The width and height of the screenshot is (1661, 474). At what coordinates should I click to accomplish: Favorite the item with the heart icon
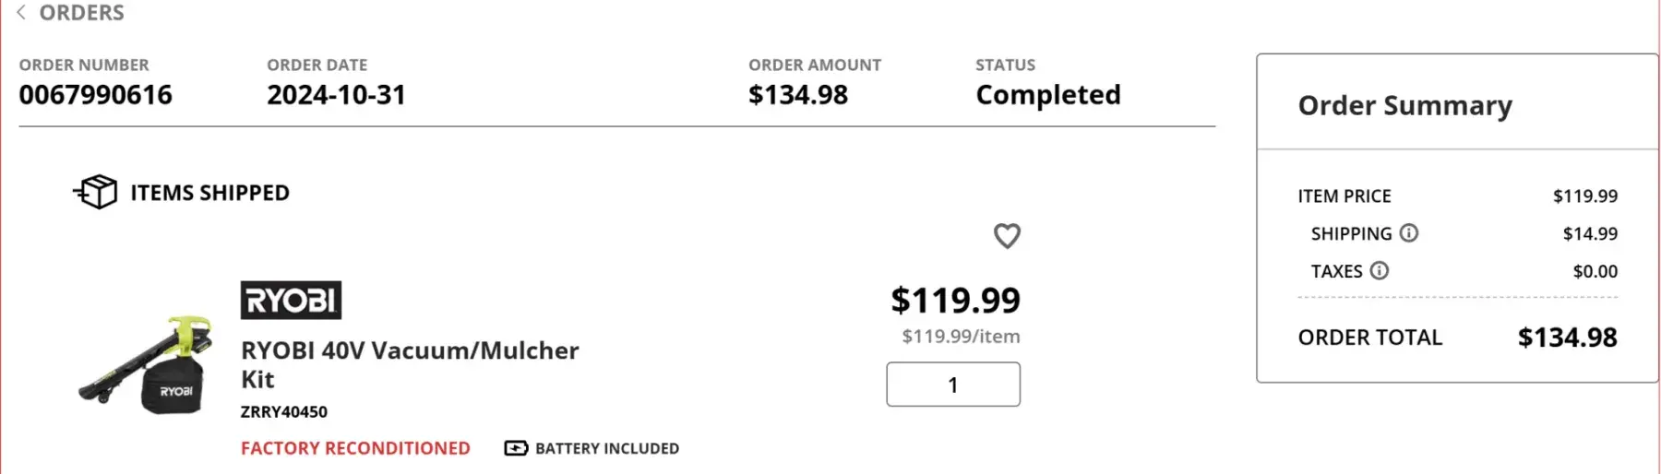pyautogui.click(x=1007, y=236)
